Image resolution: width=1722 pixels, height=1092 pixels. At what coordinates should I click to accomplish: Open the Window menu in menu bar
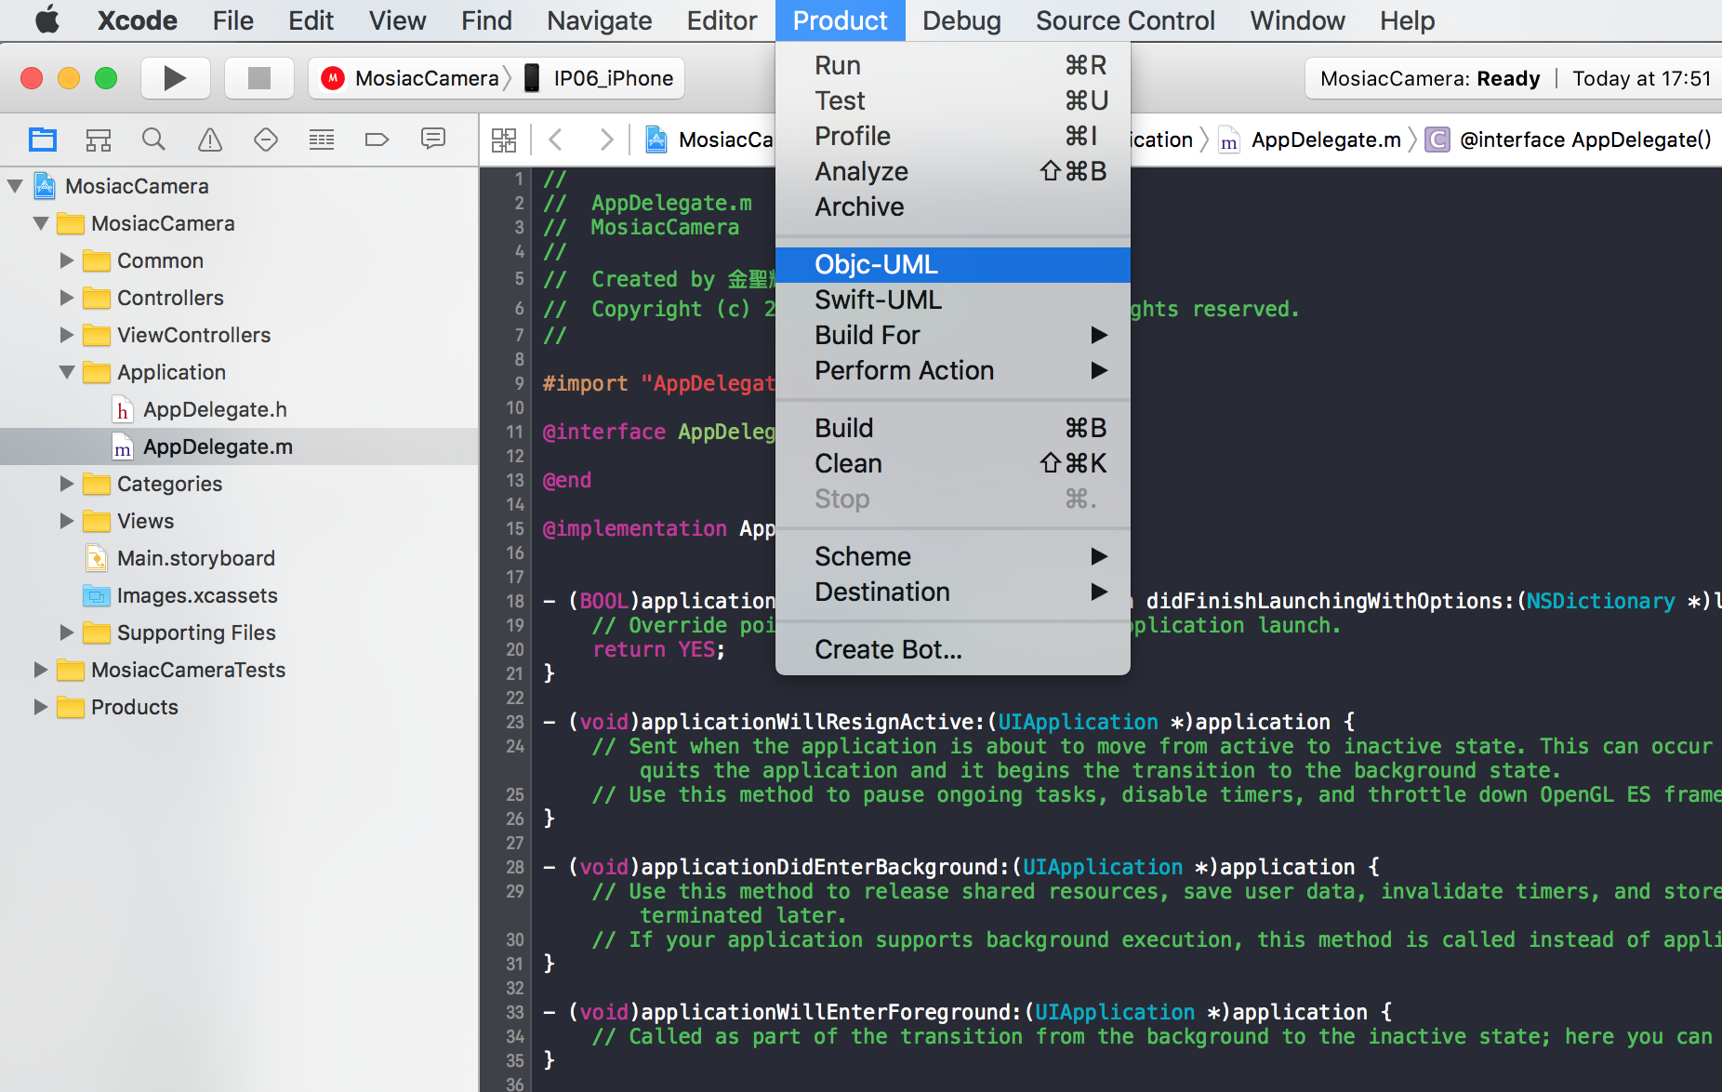pos(1297,20)
